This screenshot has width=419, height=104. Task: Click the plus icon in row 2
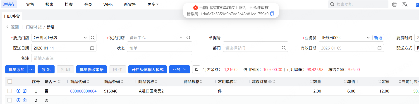pos(18,100)
